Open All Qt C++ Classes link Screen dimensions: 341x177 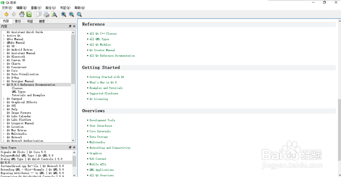pyautogui.click(x=103, y=34)
